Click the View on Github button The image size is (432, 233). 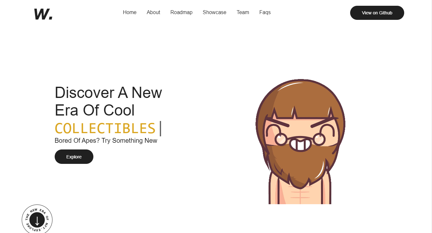[377, 13]
